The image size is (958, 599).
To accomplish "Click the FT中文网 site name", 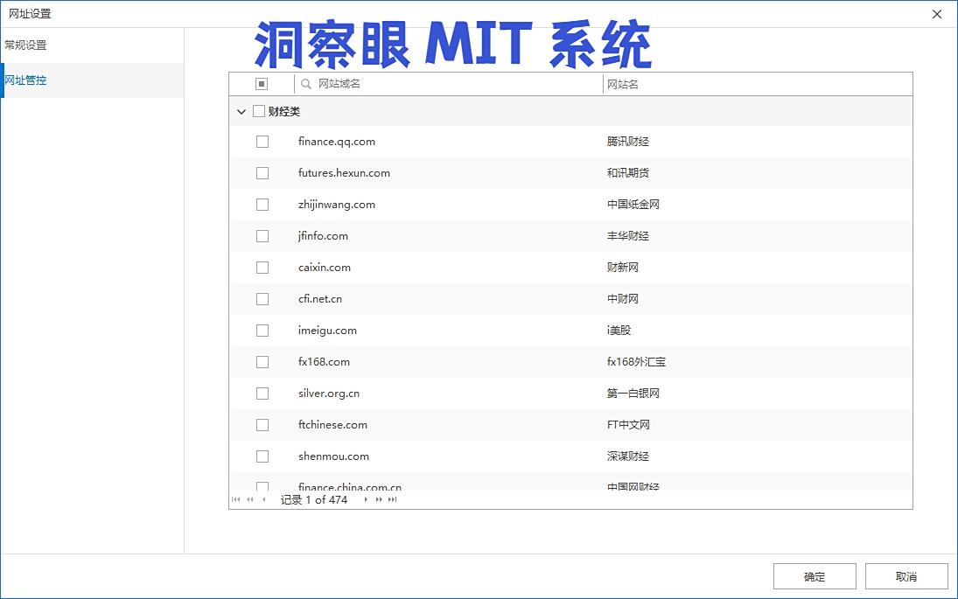I will pyautogui.click(x=628, y=425).
